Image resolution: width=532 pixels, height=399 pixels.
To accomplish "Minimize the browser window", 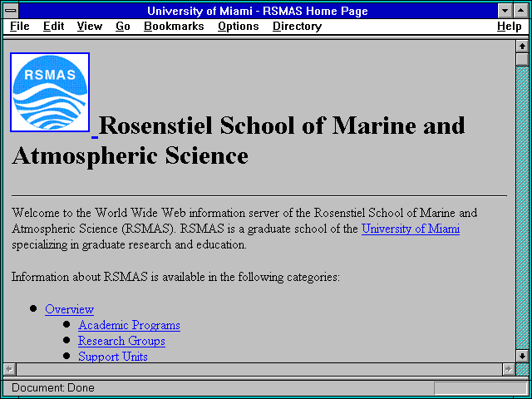I will [505, 11].
